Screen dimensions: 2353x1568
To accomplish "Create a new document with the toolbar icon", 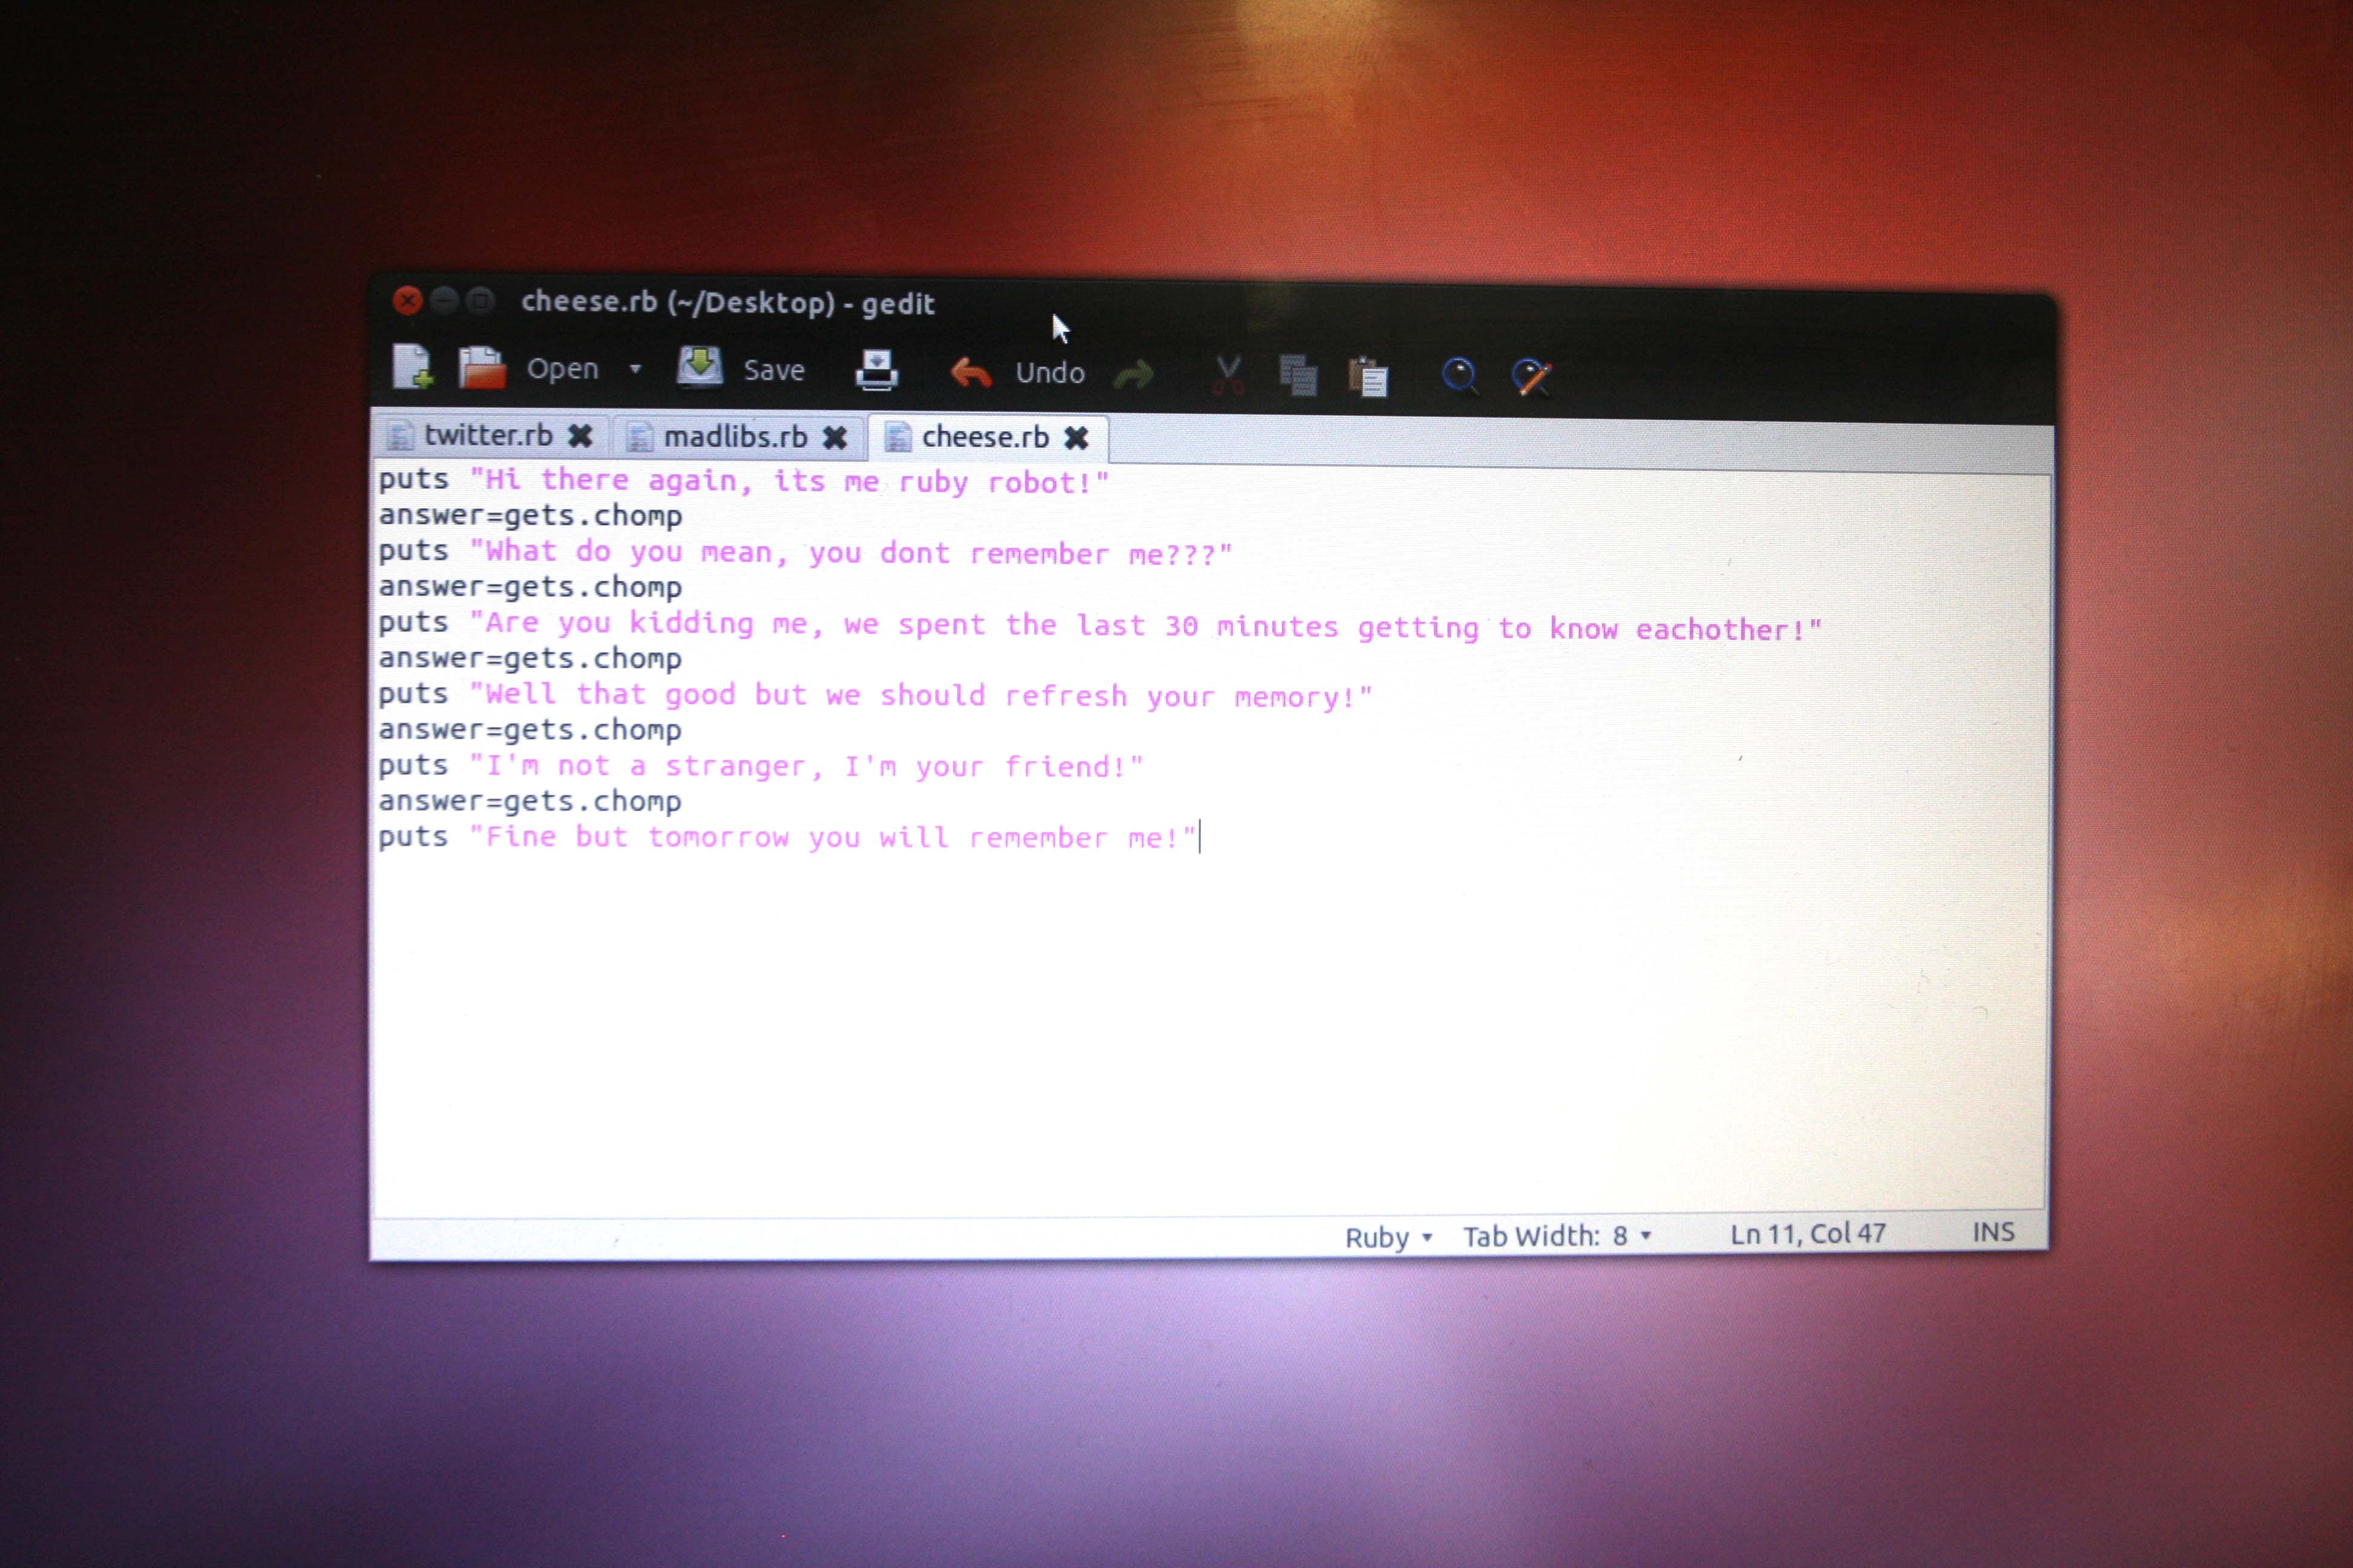I will (412, 366).
